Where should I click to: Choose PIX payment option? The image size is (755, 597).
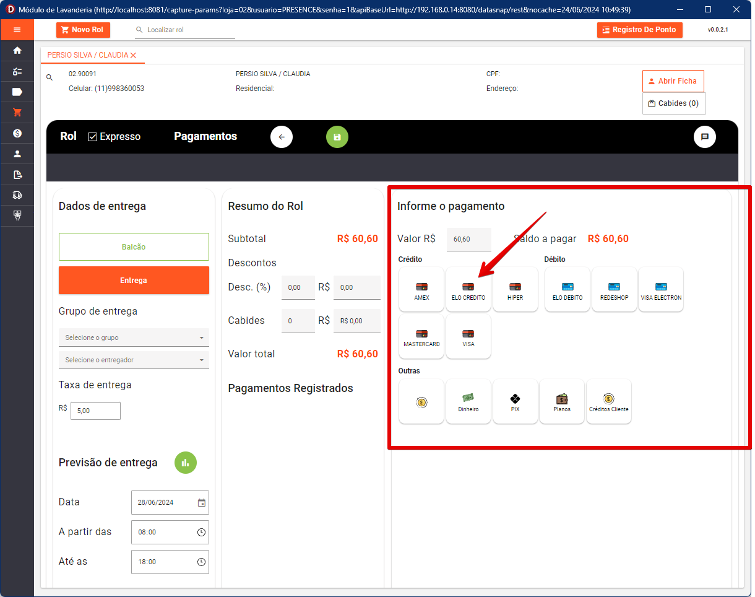pos(516,401)
